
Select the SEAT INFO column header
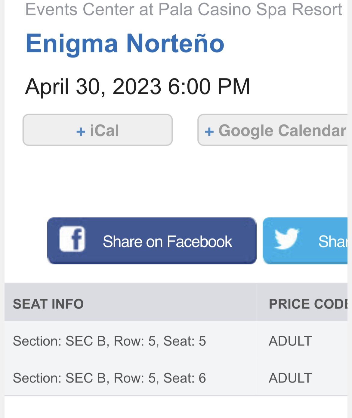point(48,304)
